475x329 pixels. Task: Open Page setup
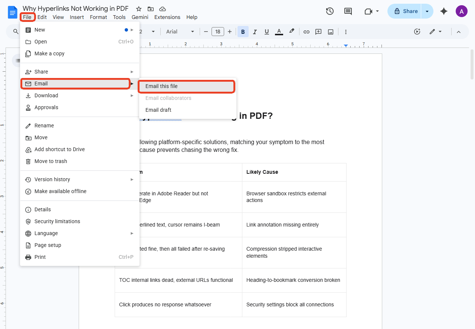[x=80, y=245]
